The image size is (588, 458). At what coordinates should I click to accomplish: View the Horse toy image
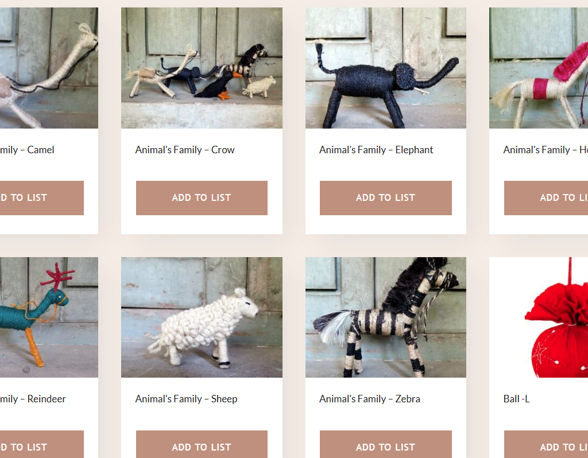539,68
